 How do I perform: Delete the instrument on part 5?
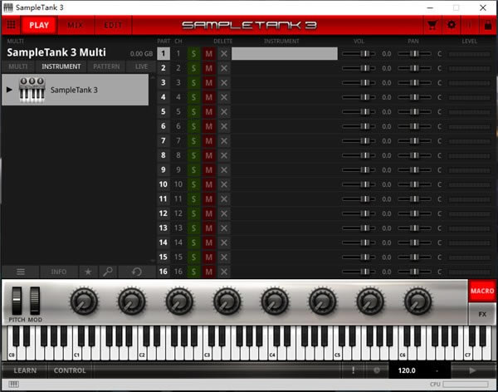224,111
